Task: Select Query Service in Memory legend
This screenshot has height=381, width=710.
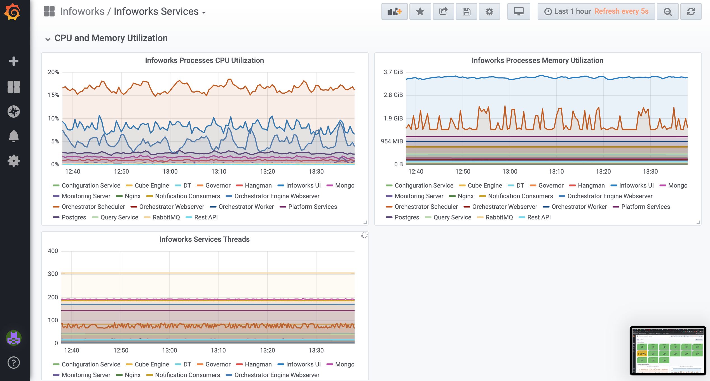Action: pos(452,217)
